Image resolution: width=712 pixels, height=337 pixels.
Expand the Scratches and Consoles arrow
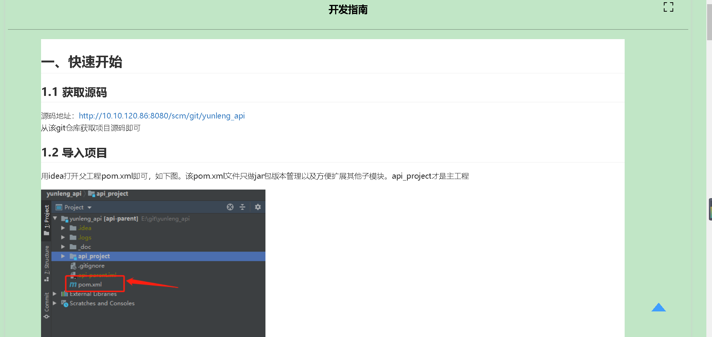(55, 303)
